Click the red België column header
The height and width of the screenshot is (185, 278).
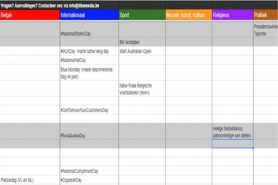point(30,15)
